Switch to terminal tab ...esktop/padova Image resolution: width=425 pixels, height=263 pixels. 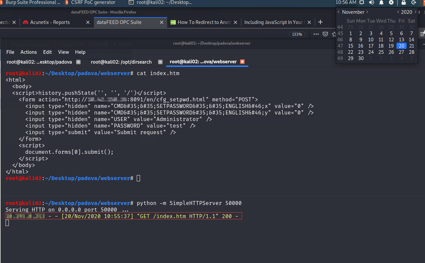(39, 62)
